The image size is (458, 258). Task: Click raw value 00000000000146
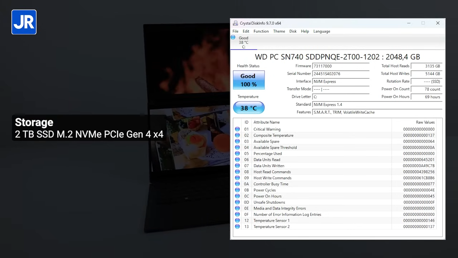pyautogui.click(x=419, y=221)
